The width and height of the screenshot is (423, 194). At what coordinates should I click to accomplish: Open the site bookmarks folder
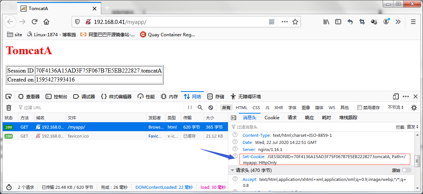pyautogui.click(x=15, y=34)
